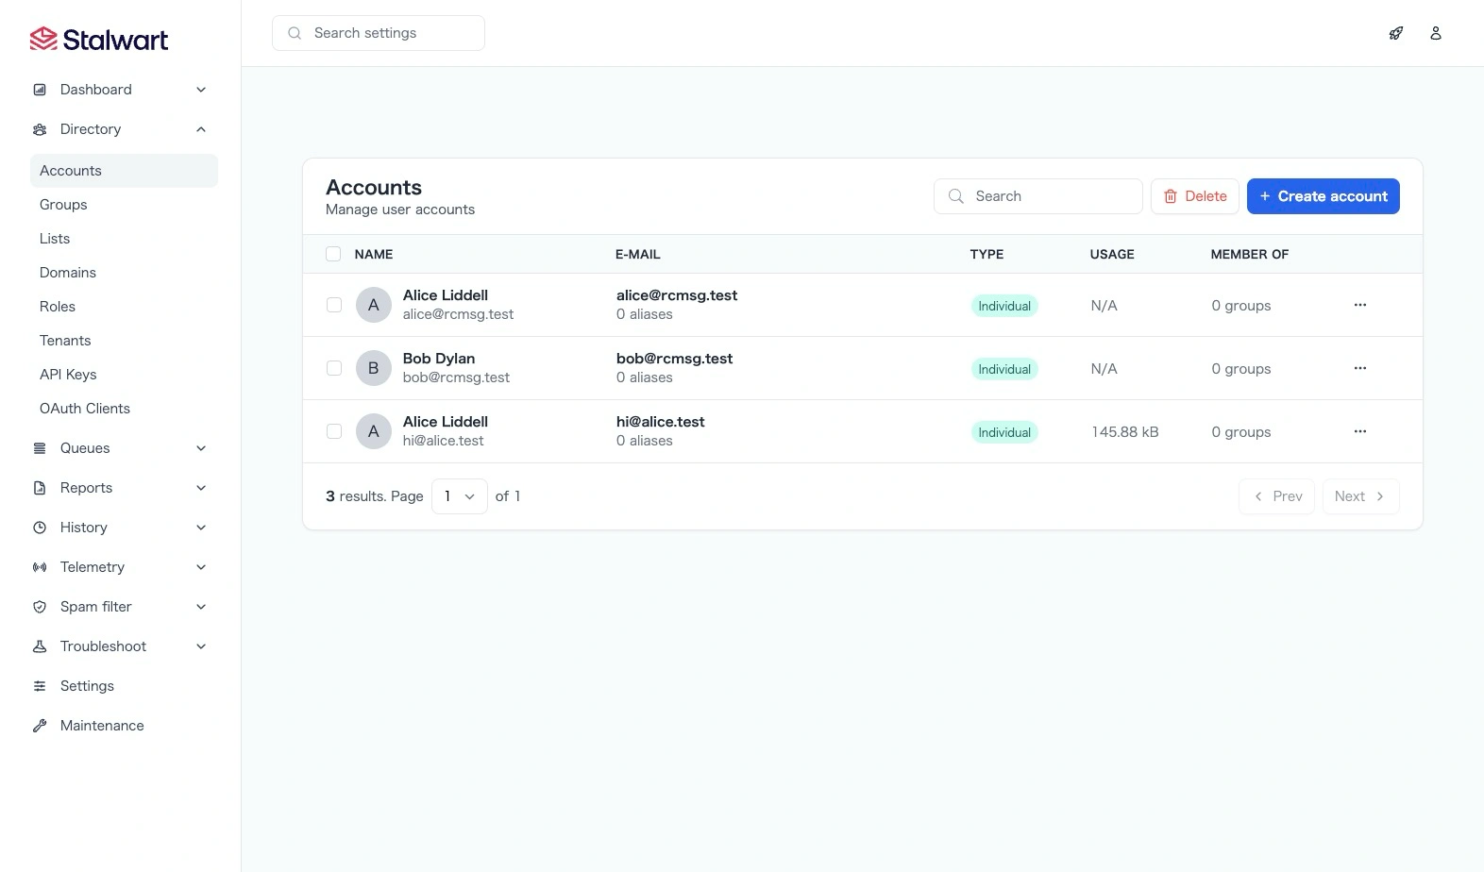
Task: Toggle the select-all checkbox in table header
Action: click(x=333, y=254)
